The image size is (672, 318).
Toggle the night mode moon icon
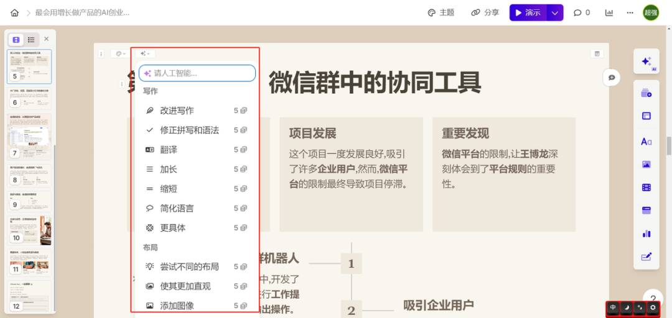click(627, 307)
